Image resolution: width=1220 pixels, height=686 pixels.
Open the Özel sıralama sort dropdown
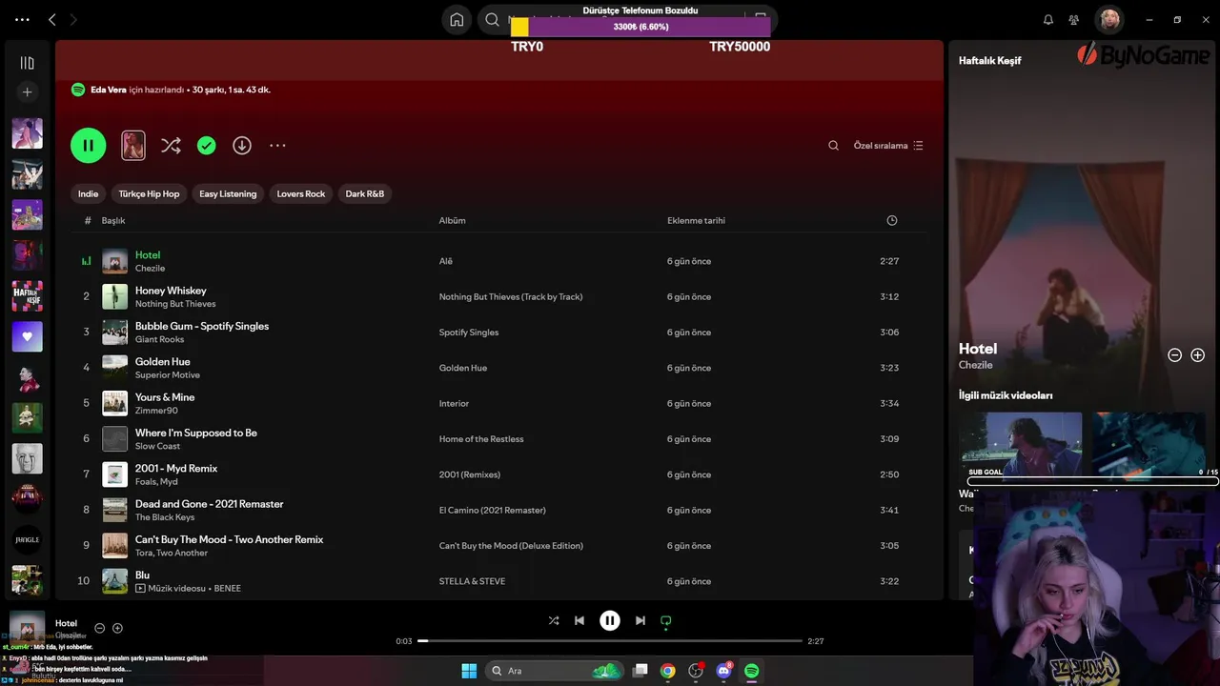pos(888,146)
